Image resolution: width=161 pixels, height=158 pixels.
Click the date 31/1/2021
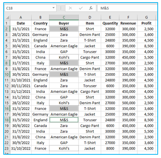(21, 29)
